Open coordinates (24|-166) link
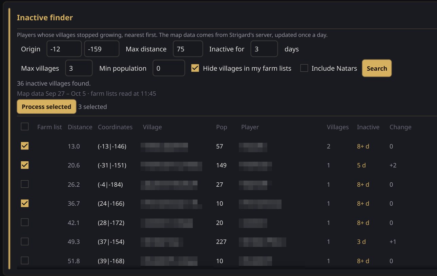437x276 pixels. pyautogui.click(x=111, y=204)
